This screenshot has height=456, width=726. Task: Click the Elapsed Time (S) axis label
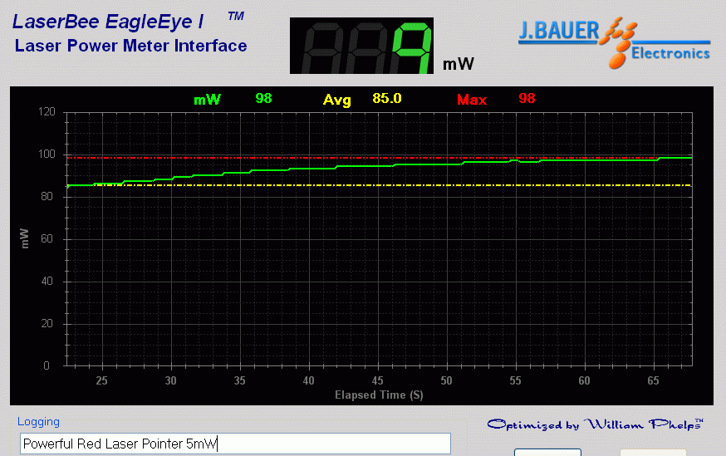pos(379,395)
